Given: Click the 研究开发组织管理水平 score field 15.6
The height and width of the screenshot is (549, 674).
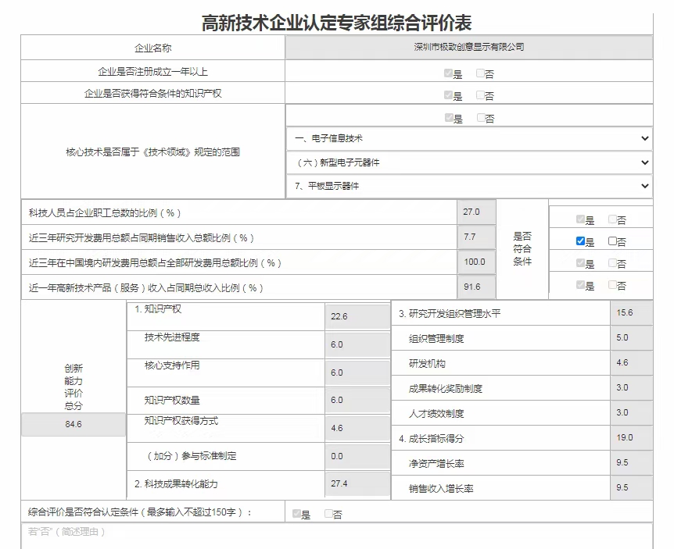Looking at the screenshot, I should coord(630,313).
